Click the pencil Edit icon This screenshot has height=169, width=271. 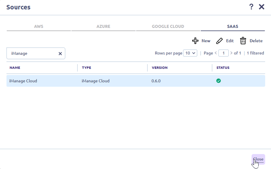(x=219, y=41)
